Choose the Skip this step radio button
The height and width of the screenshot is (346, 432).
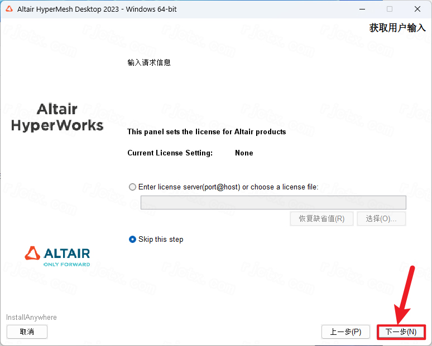click(x=133, y=240)
